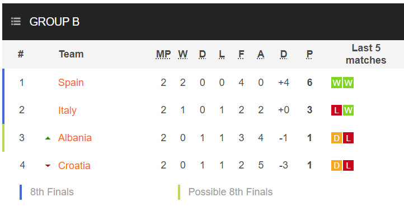Image resolution: width=404 pixels, height=207 pixels.
Task: Click Albania's orange D result badge
Action: click(336, 138)
